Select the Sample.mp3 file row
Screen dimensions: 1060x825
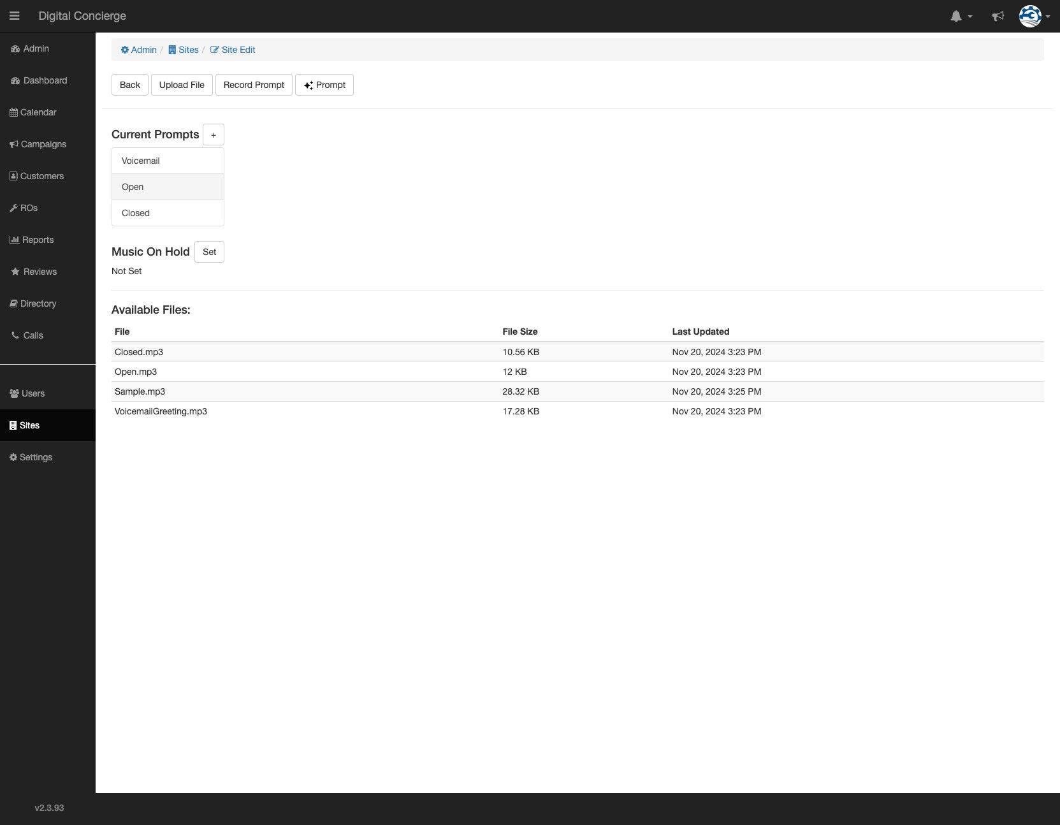click(577, 391)
